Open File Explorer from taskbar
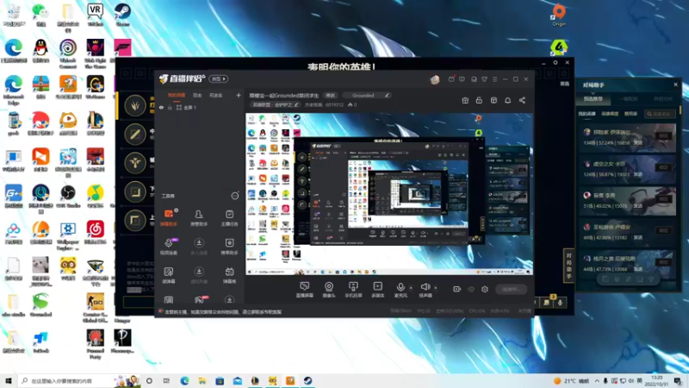The image size is (689, 388). click(202, 381)
